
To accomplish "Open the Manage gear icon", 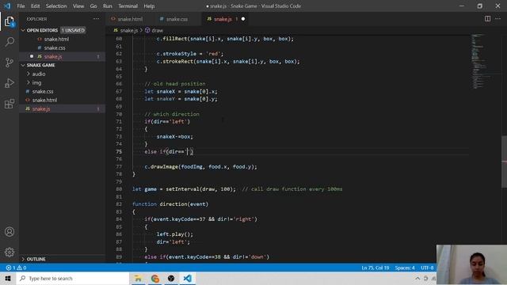I will click(x=10, y=252).
